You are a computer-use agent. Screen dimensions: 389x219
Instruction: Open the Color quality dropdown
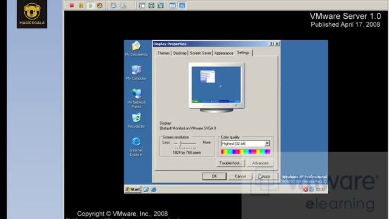pyautogui.click(x=267, y=144)
